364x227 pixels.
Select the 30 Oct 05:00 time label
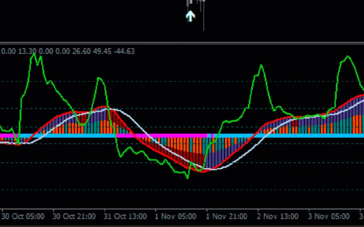pyautogui.click(x=23, y=216)
